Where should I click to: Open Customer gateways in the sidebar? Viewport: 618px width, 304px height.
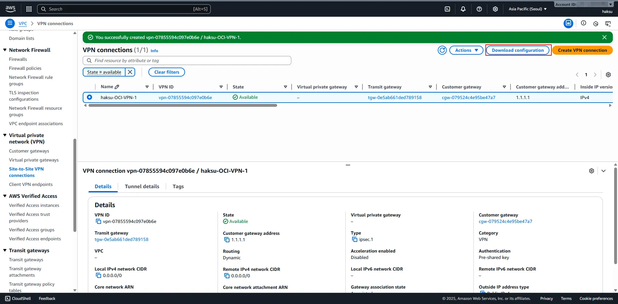[29, 151]
